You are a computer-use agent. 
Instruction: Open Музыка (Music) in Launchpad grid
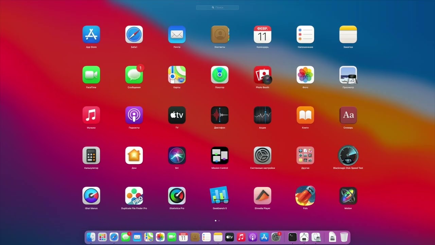91,115
